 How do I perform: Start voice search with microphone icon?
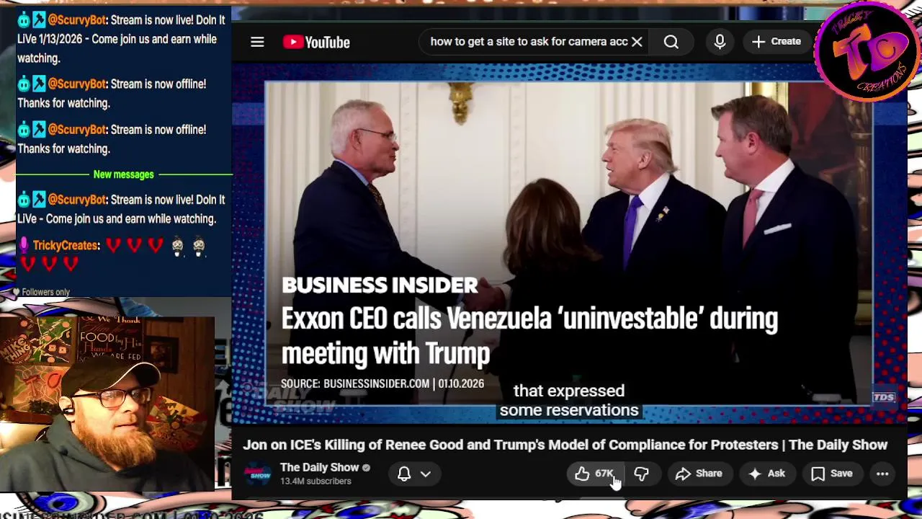720,42
